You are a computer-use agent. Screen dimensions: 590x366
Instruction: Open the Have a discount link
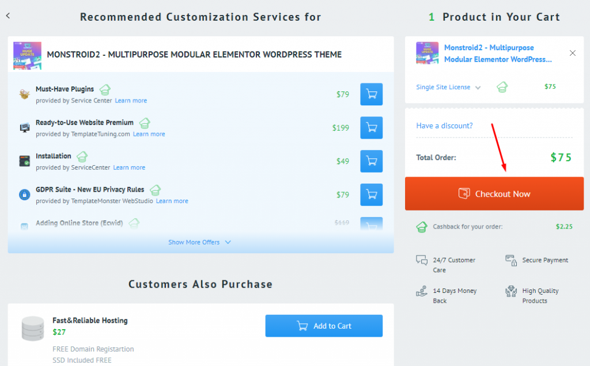click(444, 126)
